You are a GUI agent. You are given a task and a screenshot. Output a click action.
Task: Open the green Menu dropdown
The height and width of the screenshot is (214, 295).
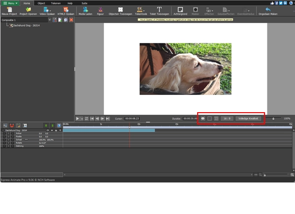[x=10, y=3]
